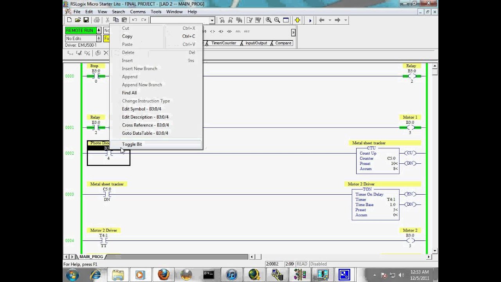Click the search text input field
The width and height of the screenshot is (501, 282).
tap(180, 20)
